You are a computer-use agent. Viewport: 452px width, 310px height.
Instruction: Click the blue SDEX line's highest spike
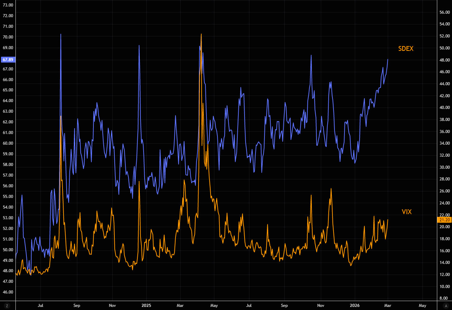pos(61,34)
